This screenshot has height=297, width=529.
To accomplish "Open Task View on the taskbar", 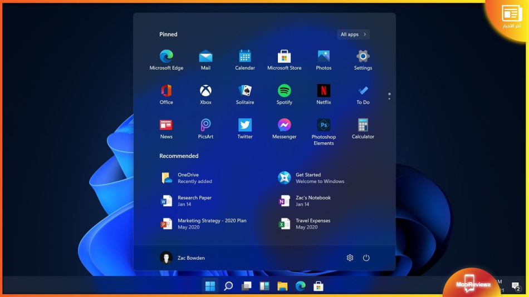I will point(246,286).
